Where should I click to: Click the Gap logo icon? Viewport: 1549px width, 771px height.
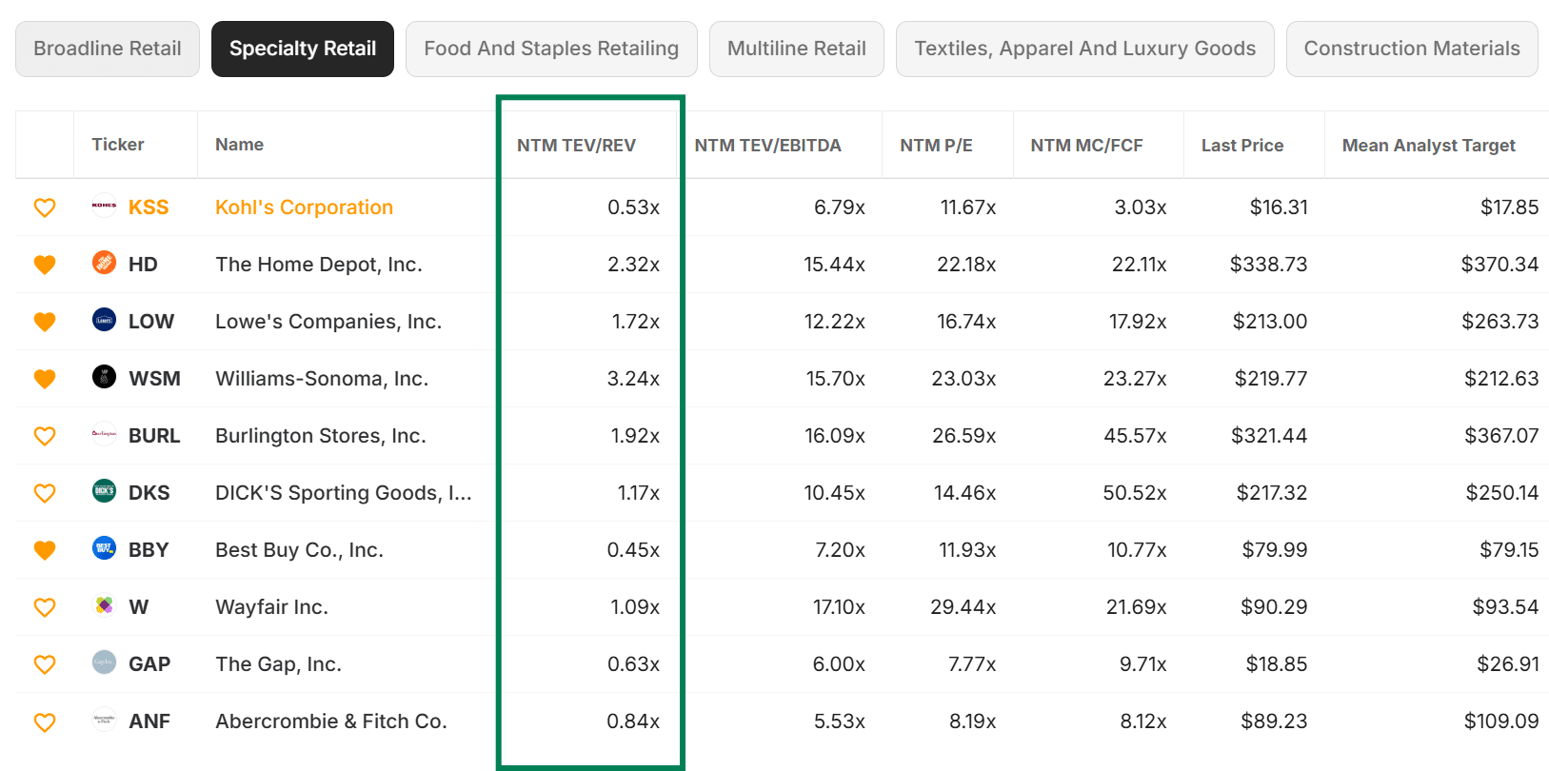[104, 662]
